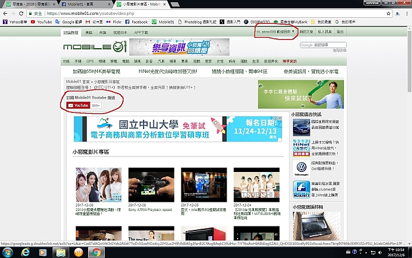Open the Facebook bookmark
Image resolution: width=412 pixels, height=258 pixels.
(x=136, y=22)
